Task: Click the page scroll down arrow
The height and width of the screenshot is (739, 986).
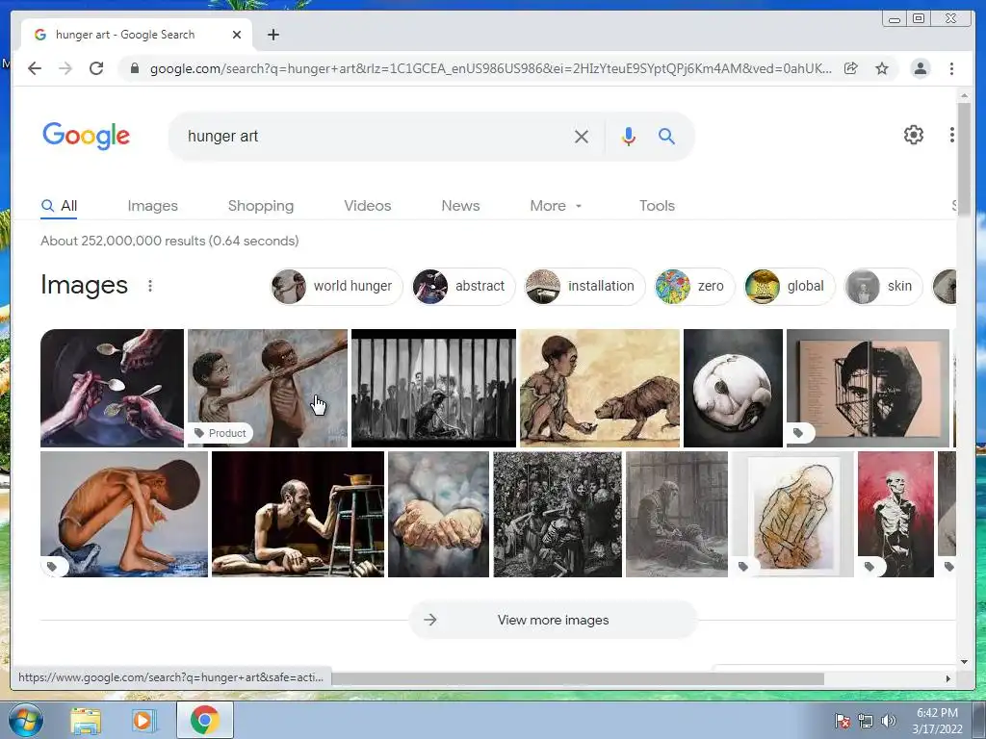Action: click(x=964, y=662)
